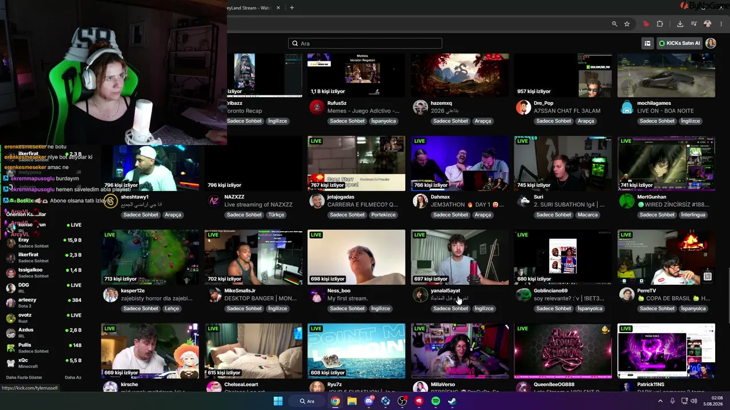
Task: Collapse sidebar list with 'Daha Az'
Action: point(73,378)
